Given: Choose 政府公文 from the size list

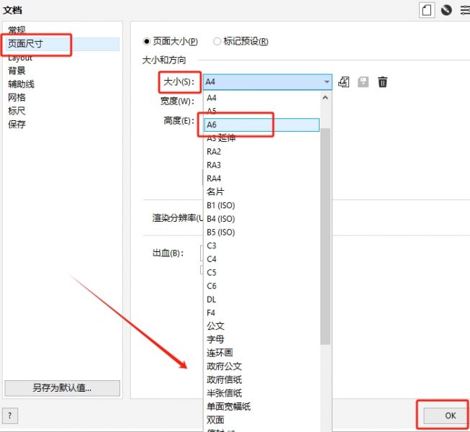Looking at the screenshot, I should coord(261,366).
